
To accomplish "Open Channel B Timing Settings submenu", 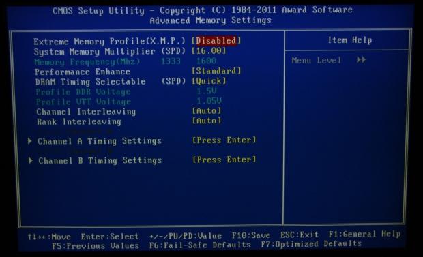I will 100,160.
